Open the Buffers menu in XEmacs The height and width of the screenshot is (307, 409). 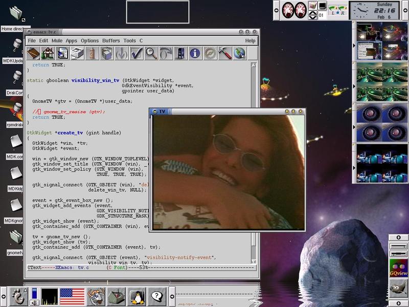pos(111,41)
